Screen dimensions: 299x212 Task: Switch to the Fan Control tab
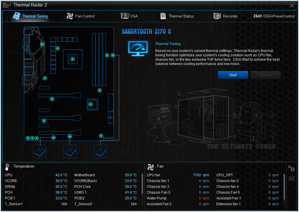[81, 16]
